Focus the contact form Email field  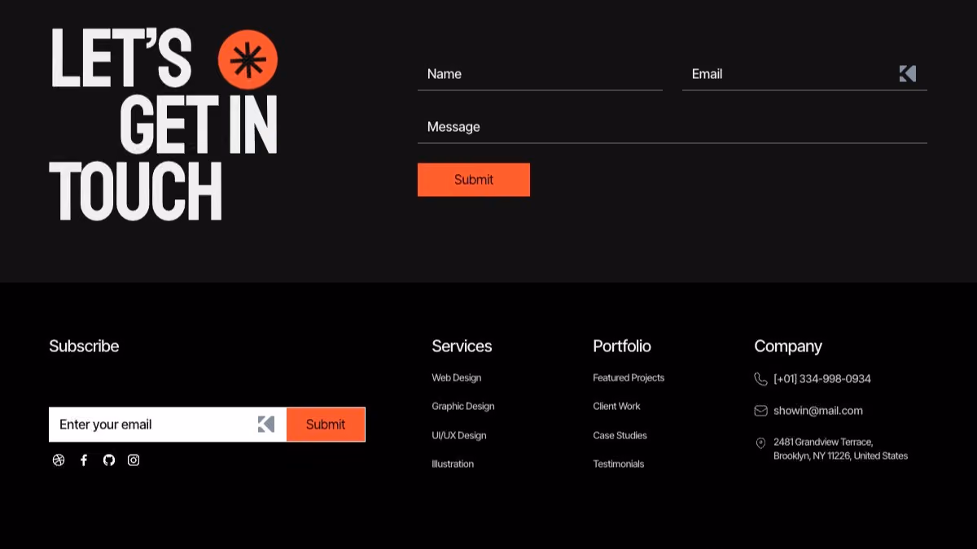tap(804, 74)
